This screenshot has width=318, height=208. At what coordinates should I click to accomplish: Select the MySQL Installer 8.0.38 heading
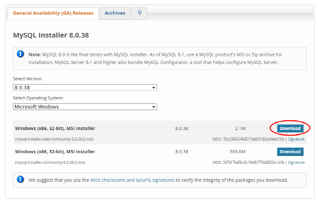point(51,35)
